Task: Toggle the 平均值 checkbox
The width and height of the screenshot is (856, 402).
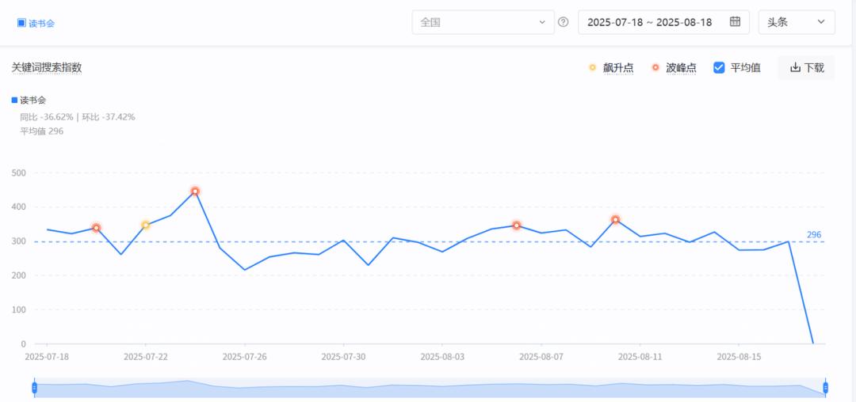Action: [719, 67]
